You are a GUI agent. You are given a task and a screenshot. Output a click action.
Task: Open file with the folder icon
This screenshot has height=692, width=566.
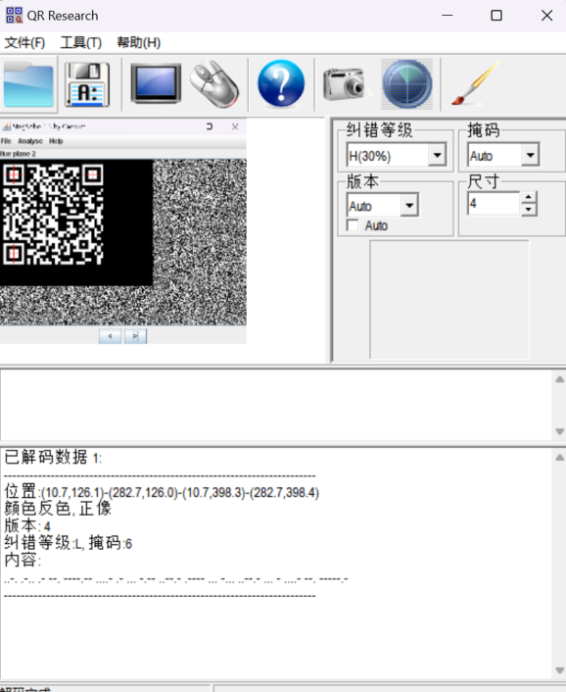(28, 83)
